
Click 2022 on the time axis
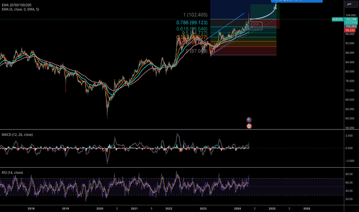[169, 209]
